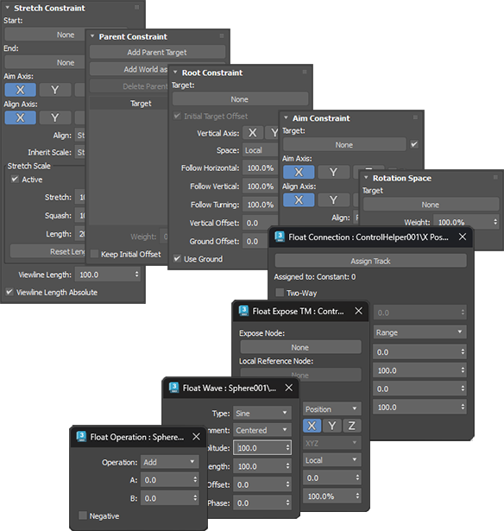Click the Start None pick button in Stretch Constraint
The width and height of the screenshot is (504, 531).
point(44,35)
